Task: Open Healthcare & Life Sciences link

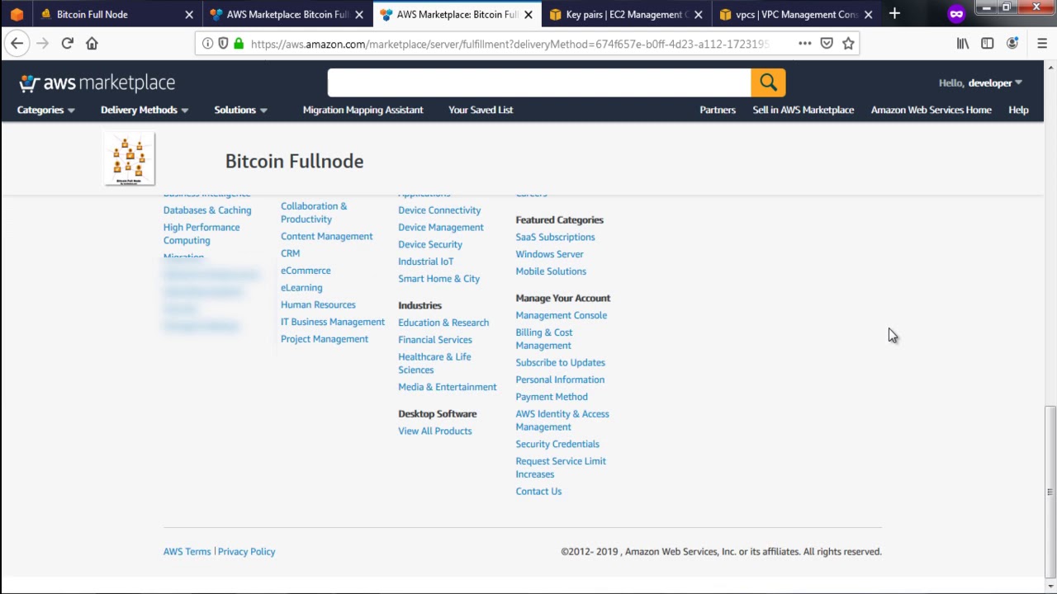Action: coord(434,363)
